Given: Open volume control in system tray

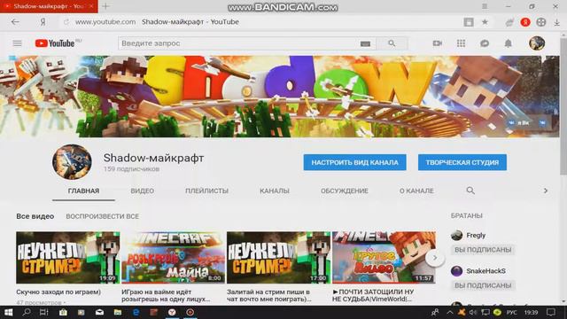Looking at the screenshot, I should (x=472, y=312).
